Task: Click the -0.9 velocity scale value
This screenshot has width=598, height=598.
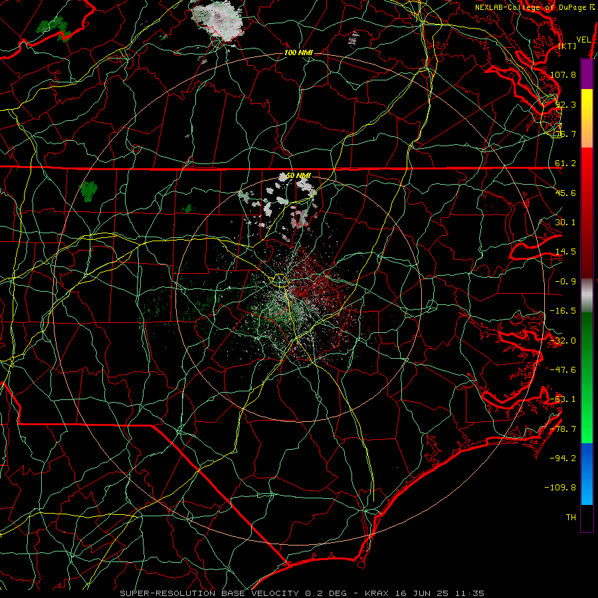Action: coord(565,281)
